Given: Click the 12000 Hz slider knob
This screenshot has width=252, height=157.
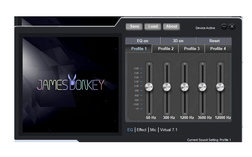Looking at the screenshot, I should click(x=220, y=87).
